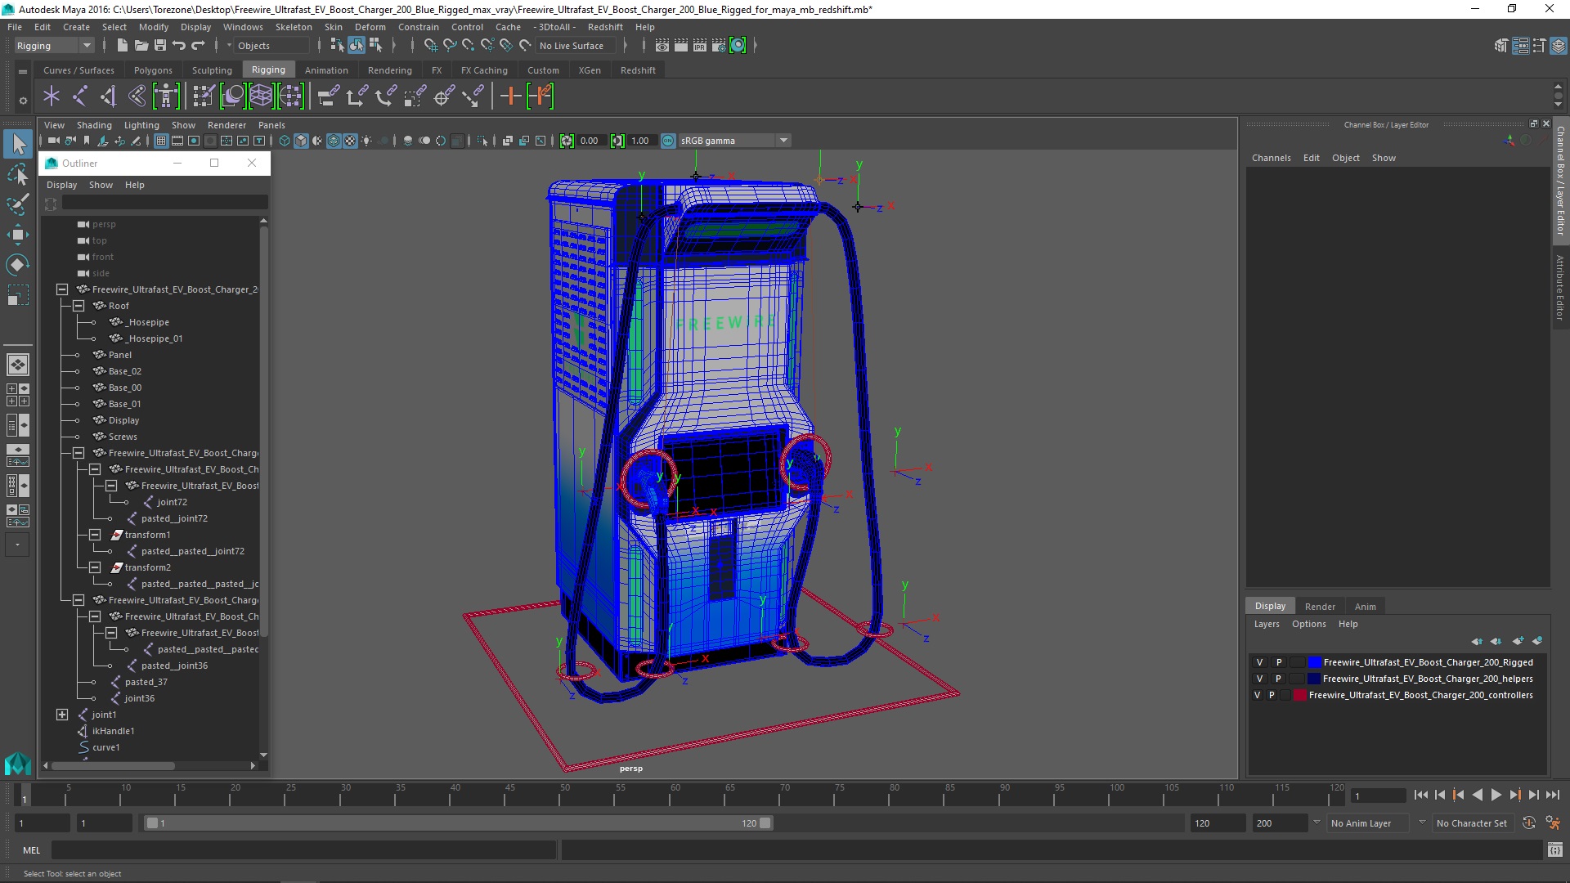Viewport: 1570px width, 883px height.
Task: Click the time range slider bar
Action: click(458, 823)
